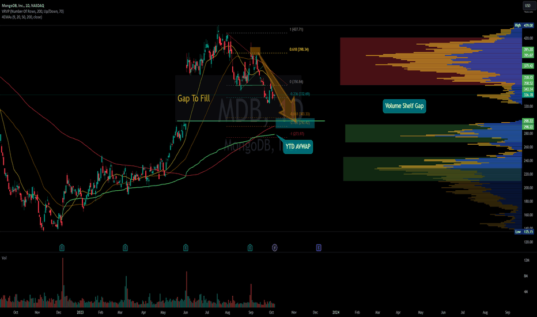Select the Volume Shelf Gap callout

404,106
